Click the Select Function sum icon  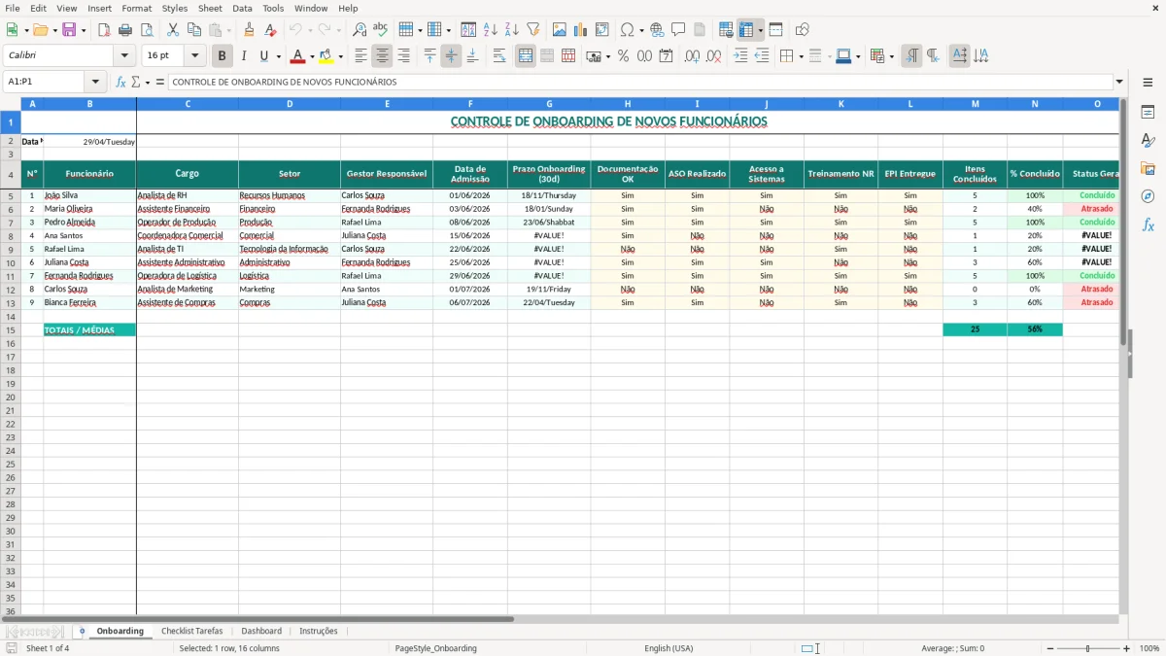(136, 82)
